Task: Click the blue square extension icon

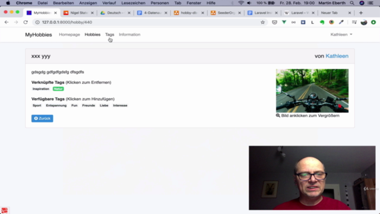Action: (x=303, y=23)
